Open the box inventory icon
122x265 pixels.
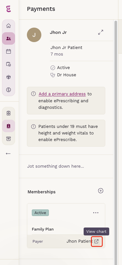[x=9, y=77]
